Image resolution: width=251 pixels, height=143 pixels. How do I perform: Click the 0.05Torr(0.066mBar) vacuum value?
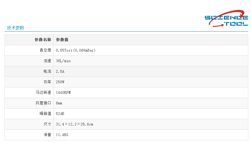click(x=76, y=50)
